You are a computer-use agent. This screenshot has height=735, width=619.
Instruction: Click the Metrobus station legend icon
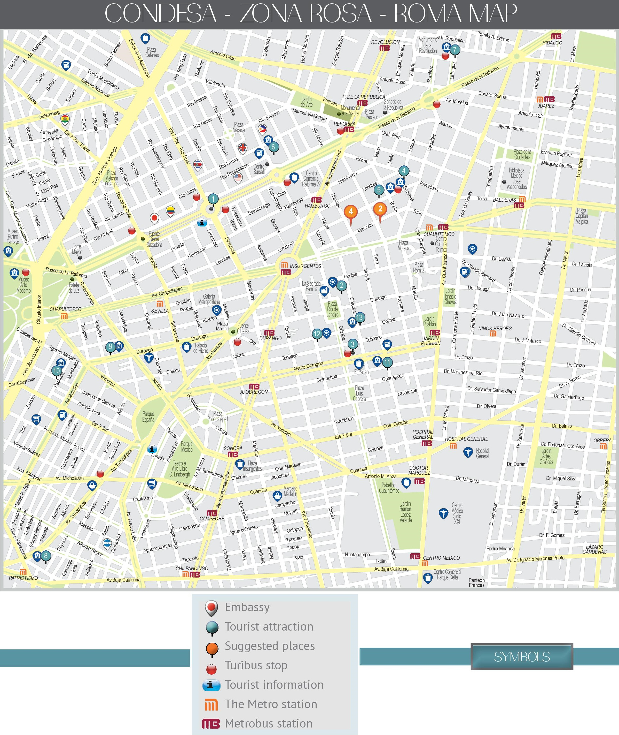[x=211, y=723]
